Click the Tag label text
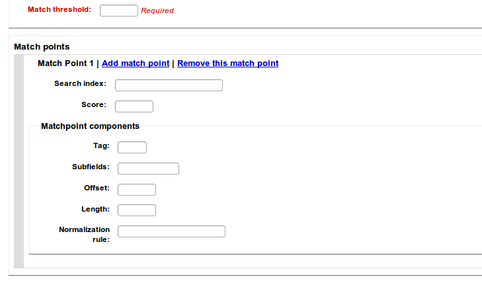Viewport: 482px width, 281px height. (x=102, y=145)
